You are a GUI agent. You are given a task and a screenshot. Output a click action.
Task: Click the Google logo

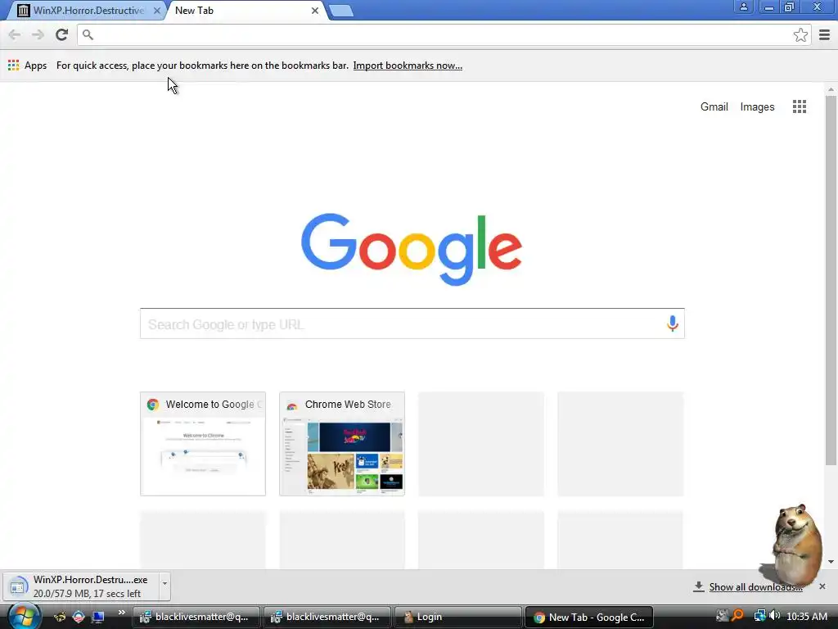click(x=412, y=249)
